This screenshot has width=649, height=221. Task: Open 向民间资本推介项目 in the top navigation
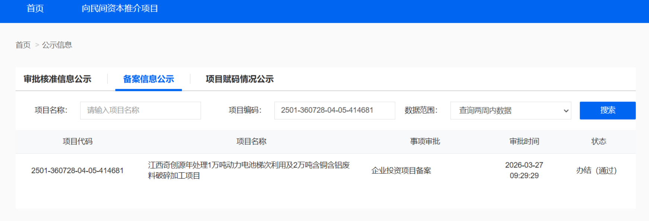[120, 9]
